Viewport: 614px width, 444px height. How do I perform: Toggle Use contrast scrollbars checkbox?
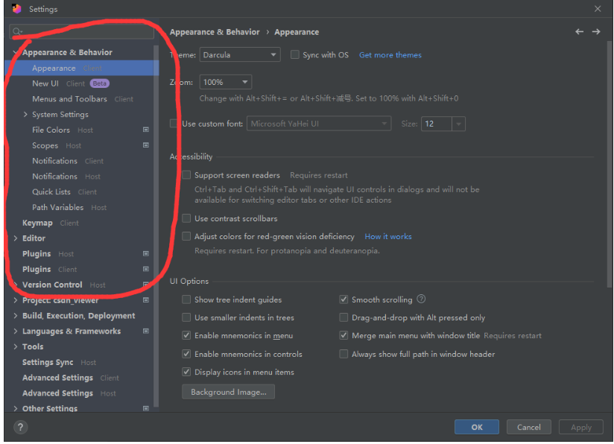coord(186,218)
